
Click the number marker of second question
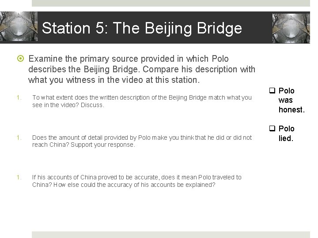[19, 138]
